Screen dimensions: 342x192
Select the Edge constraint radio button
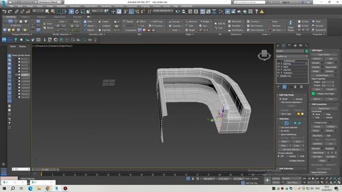[324, 114]
